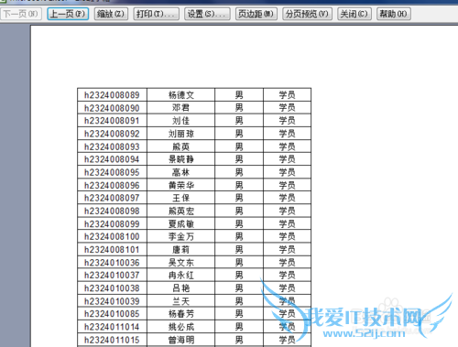The image size is (458, 347).
Task: Click the name 高林
Action: click(x=181, y=172)
